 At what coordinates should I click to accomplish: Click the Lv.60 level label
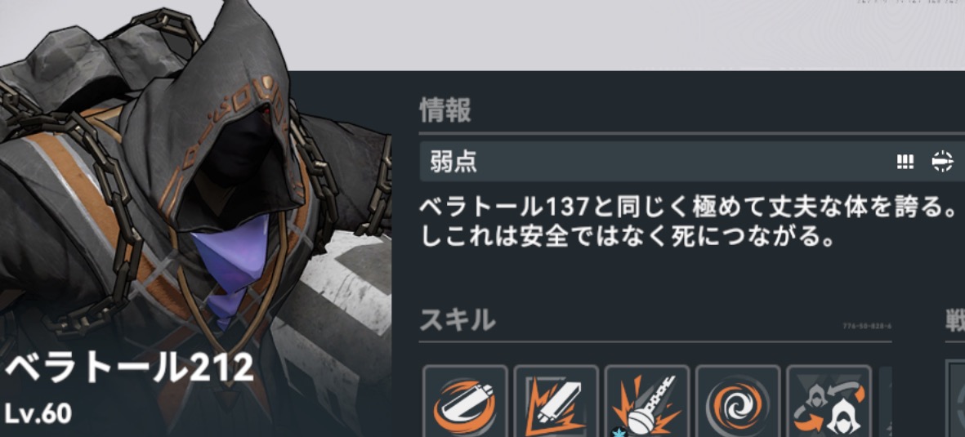[x=38, y=413]
